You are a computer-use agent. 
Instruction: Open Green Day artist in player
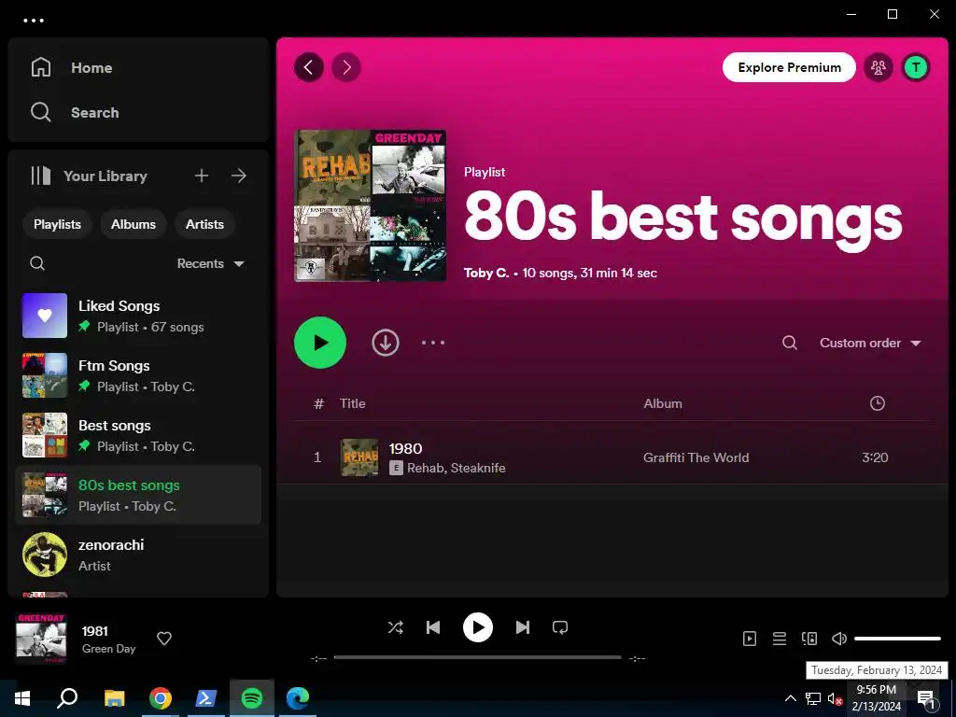(108, 649)
